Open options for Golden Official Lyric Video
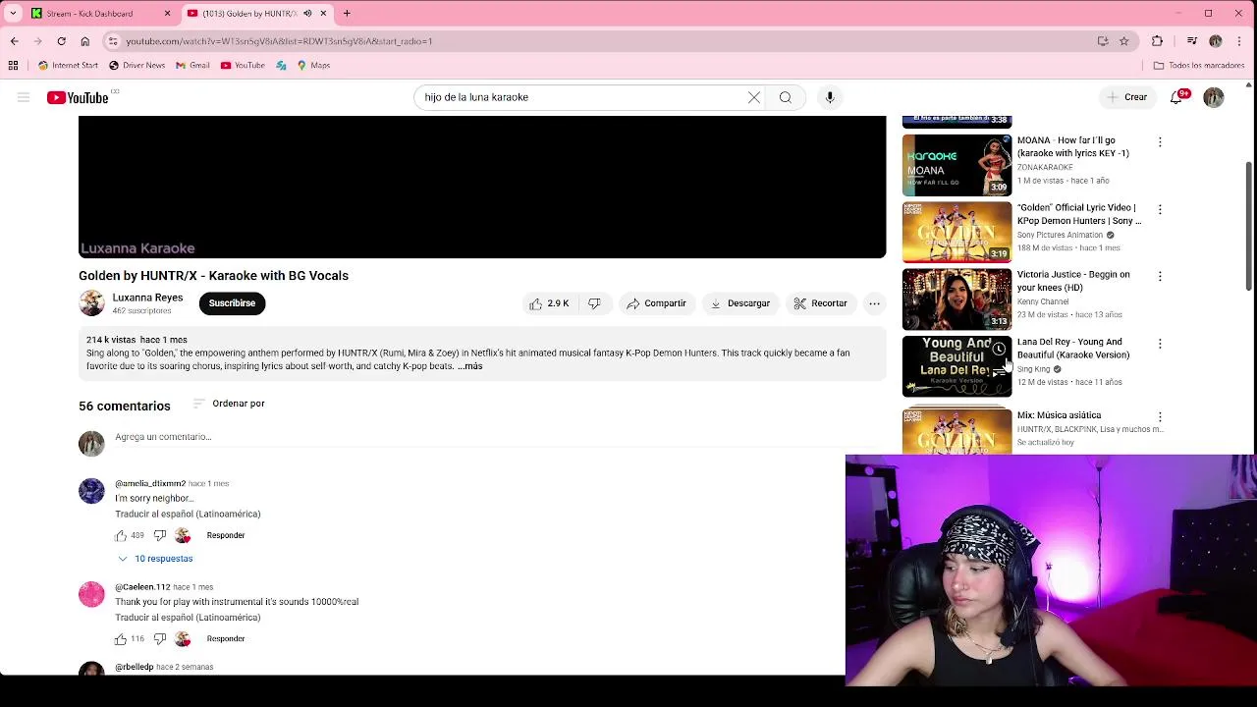Image resolution: width=1257 pixels, height=707 pixels. tap(1160, 209)
